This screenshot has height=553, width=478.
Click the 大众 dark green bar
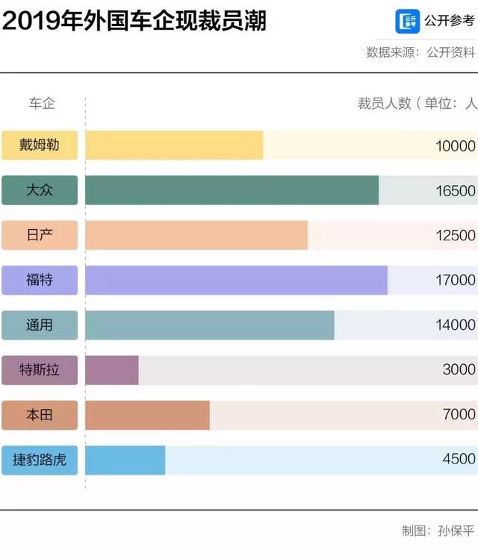[232, 190]
